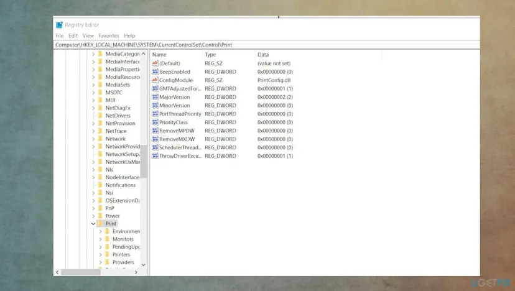Select the NodeInterfaces key label
The image size is (515, 291).
[123, 177]
